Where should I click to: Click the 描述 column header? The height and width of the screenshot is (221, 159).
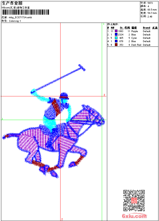[134, 28]
